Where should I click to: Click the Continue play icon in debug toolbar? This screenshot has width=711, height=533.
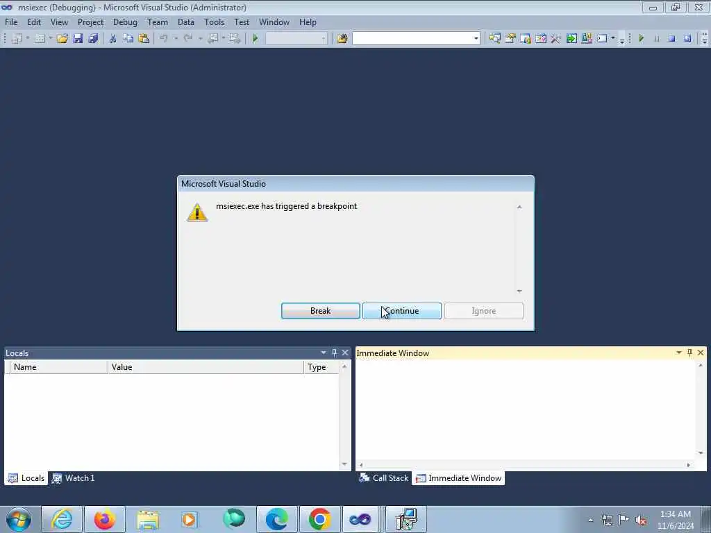click(641, 39)
